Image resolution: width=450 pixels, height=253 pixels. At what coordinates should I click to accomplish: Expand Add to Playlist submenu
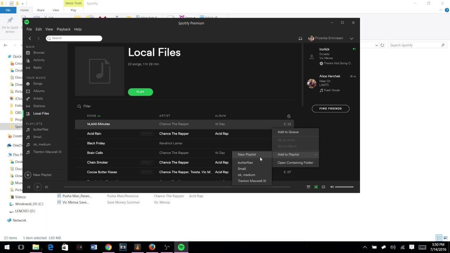296,155
